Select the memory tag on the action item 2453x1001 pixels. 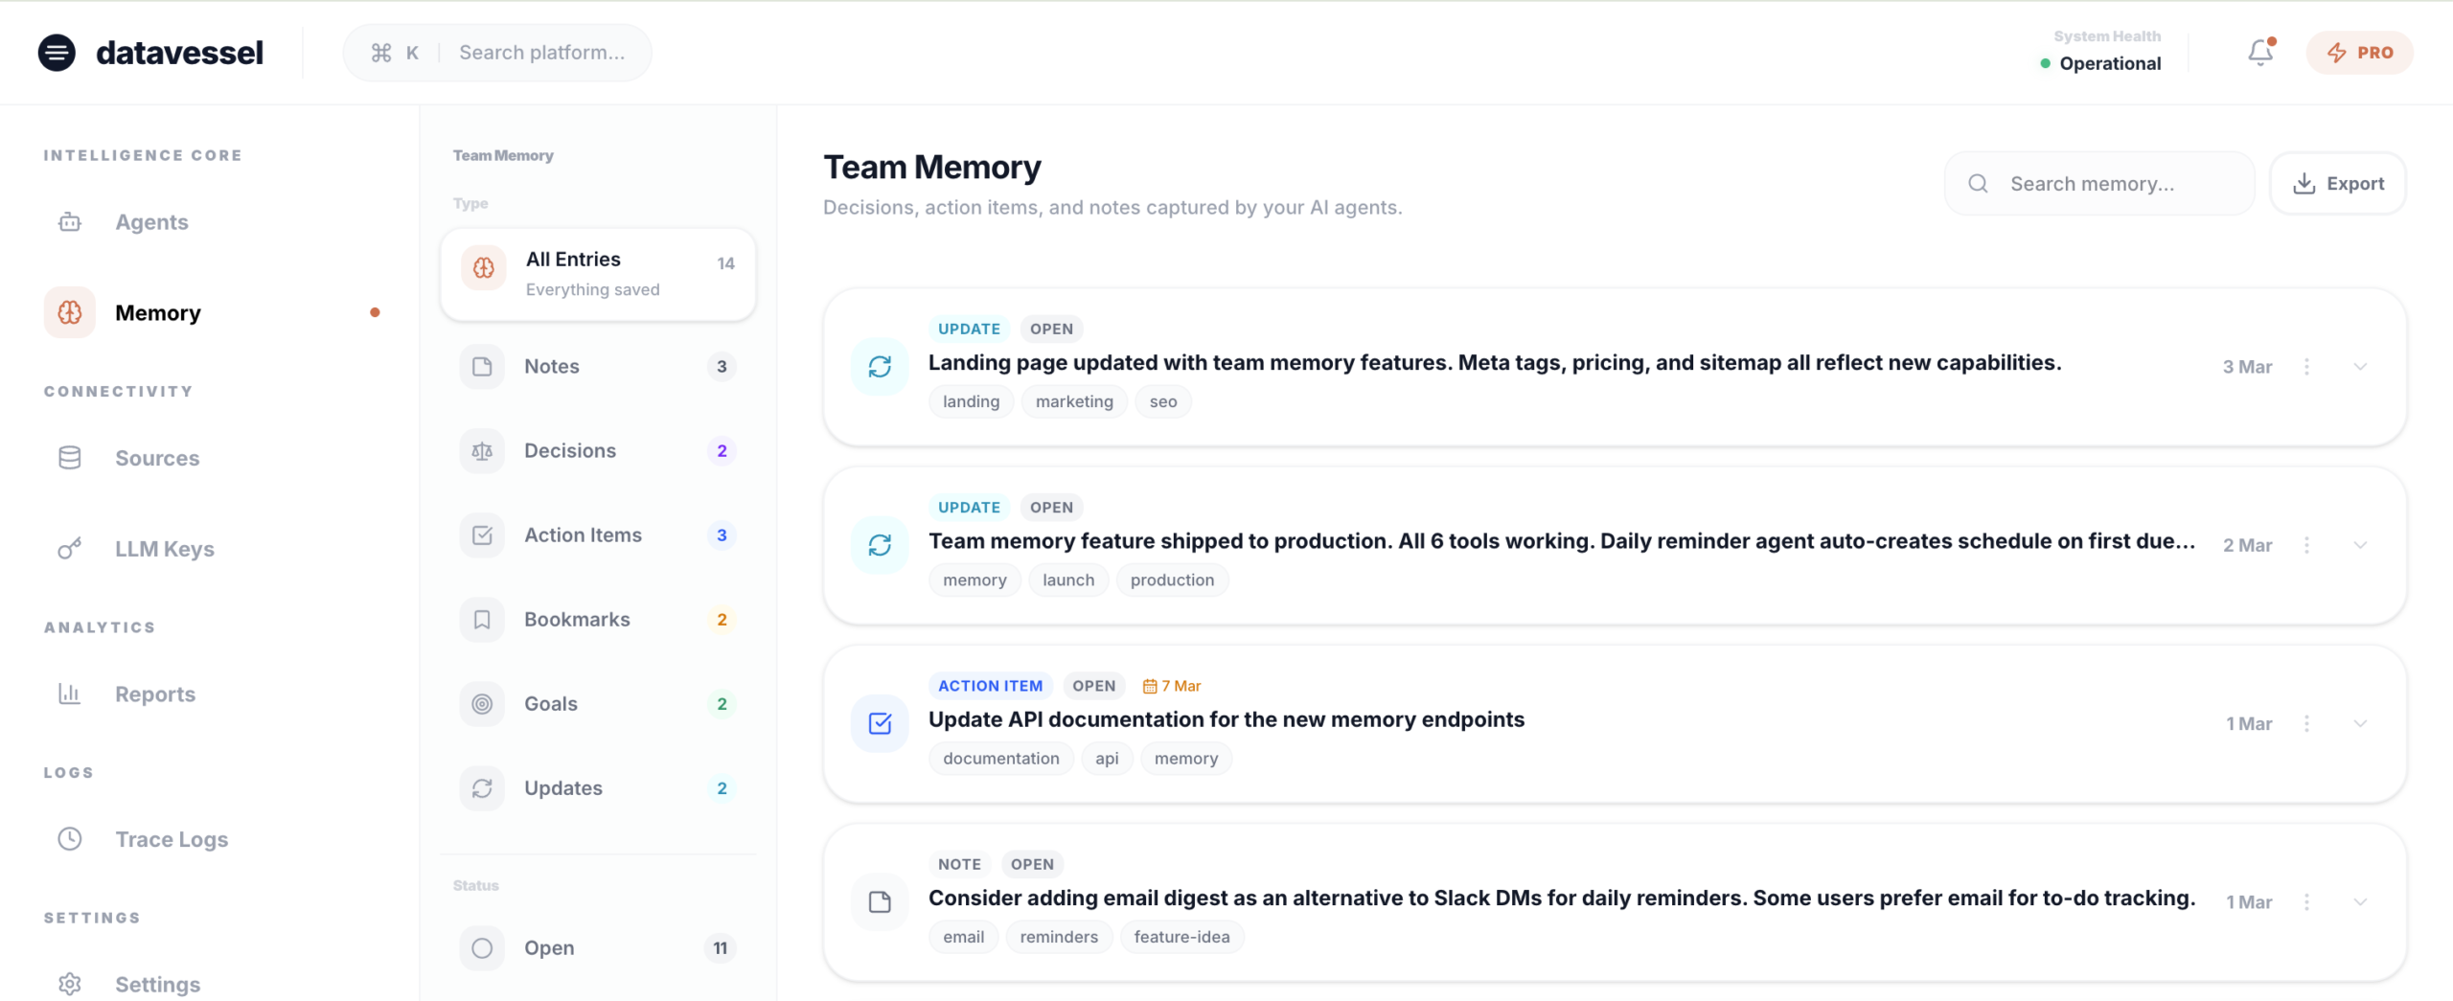1185,758
